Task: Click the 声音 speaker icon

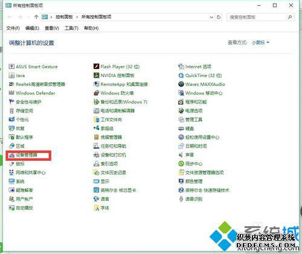Action: pyautogui.click(x=181, y=155)
